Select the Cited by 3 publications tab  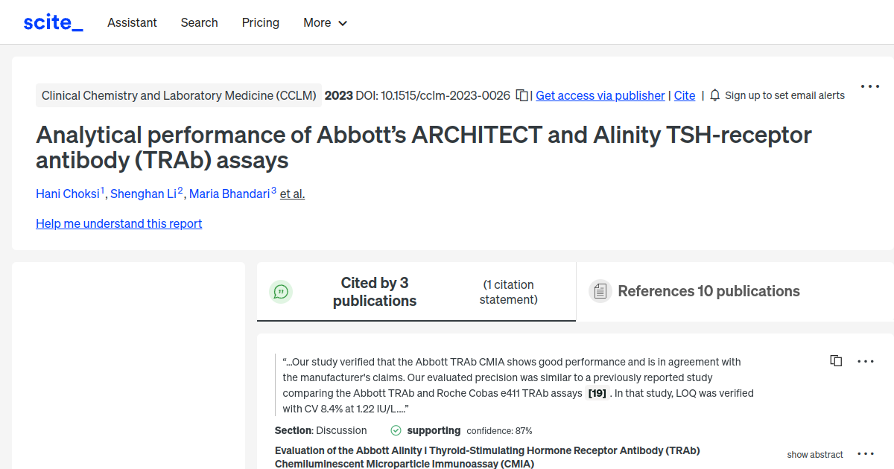pos(374,291)
